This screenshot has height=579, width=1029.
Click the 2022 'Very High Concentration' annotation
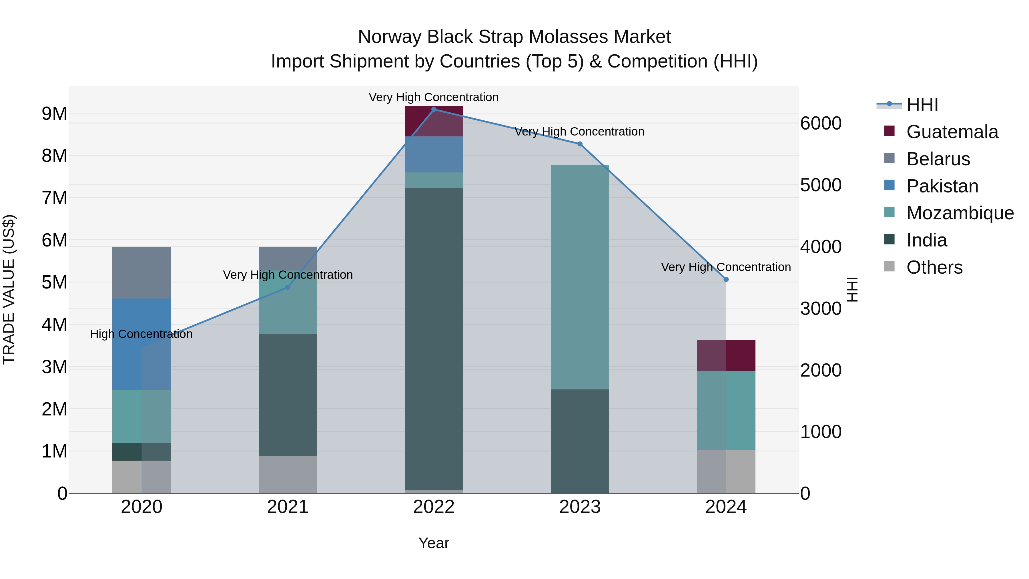434,97
